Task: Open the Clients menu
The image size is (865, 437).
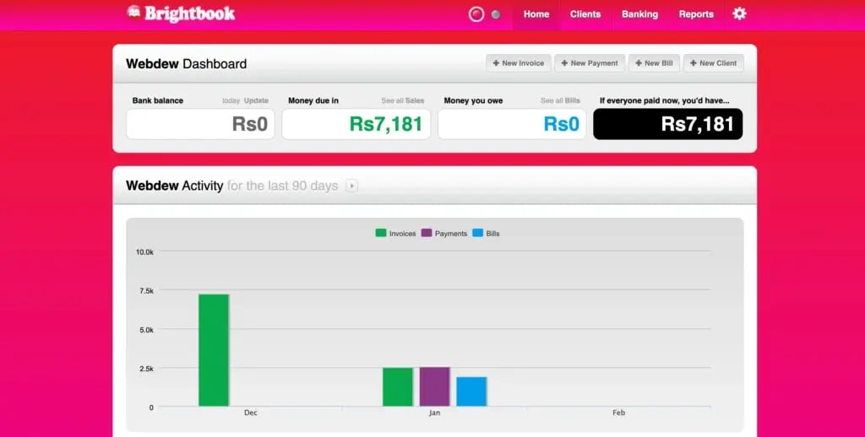Action: tap(585, 14)
